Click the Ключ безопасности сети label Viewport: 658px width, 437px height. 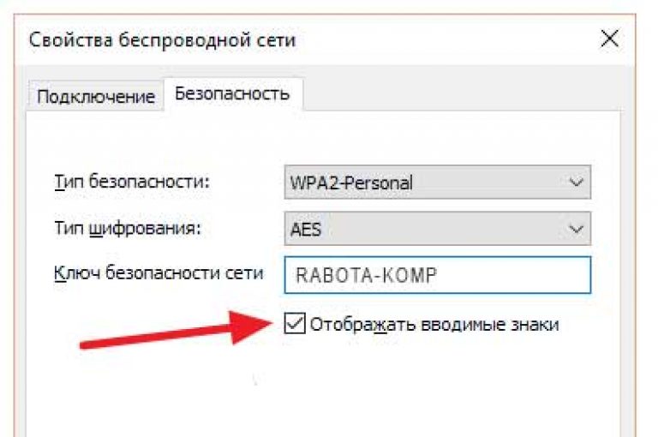point(159,273)
